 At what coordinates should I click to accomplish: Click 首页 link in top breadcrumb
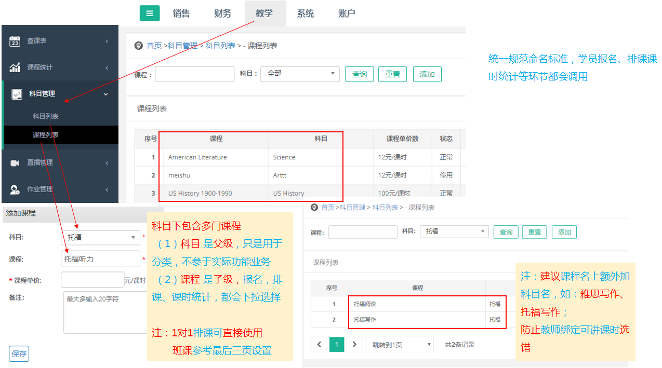154,46
